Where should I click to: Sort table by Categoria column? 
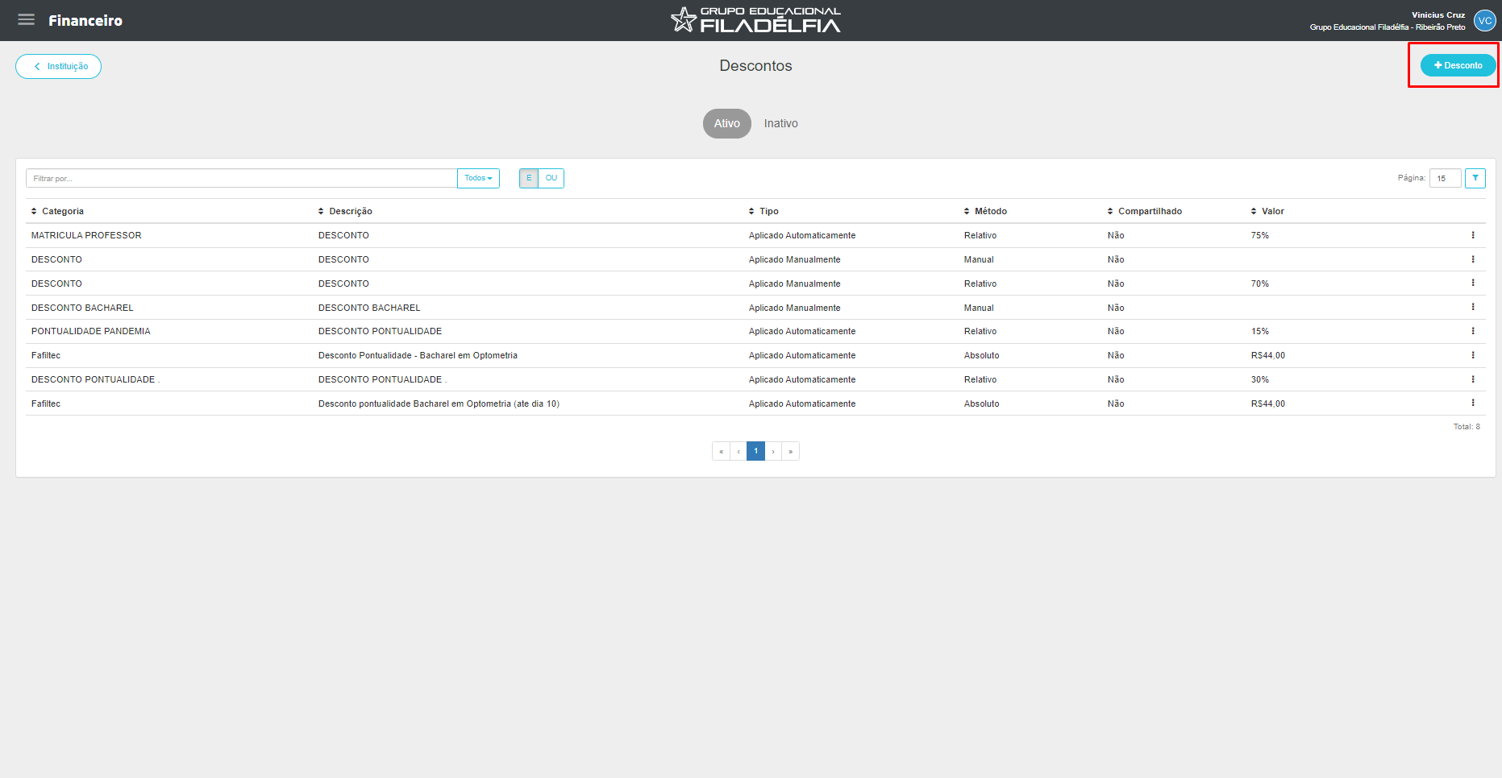57,211
